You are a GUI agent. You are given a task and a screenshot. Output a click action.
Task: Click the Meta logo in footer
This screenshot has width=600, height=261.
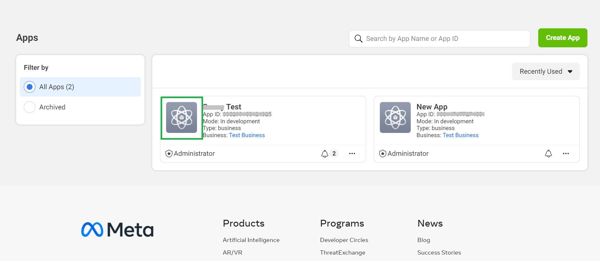tap(117, 230)
